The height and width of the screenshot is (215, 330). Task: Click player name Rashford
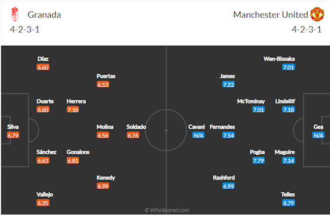224,178
